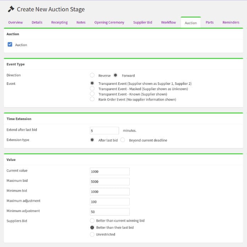
Task: Click the auction gavel icon in title
Action: [11, 9]
